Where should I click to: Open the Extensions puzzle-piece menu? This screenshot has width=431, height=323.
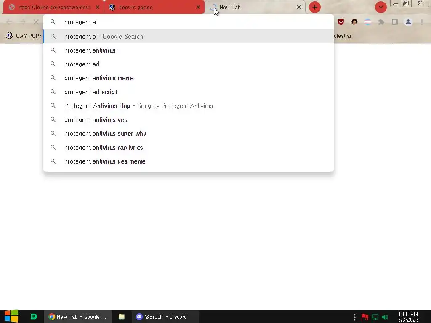coord(381,22)
